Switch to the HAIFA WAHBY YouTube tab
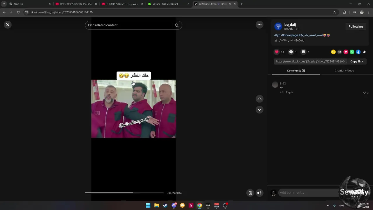Screen dimensions: 373x210 (76, 4)
